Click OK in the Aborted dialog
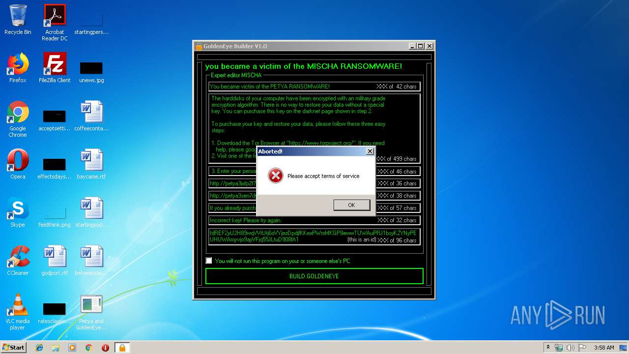The width and height of the screenshot is (629, 354). point(351,205)
